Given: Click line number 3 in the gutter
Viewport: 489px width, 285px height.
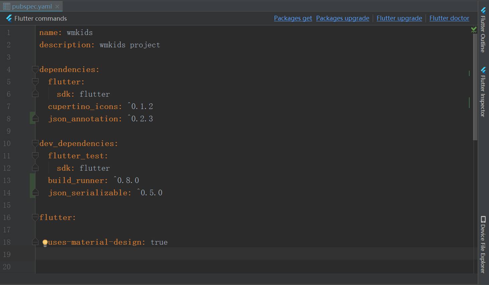Looking at the screenshot, I should [9, 57].
